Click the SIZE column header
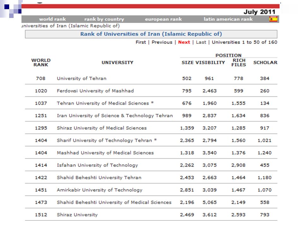This screenshot has height=227, width=303. point(187,62)
